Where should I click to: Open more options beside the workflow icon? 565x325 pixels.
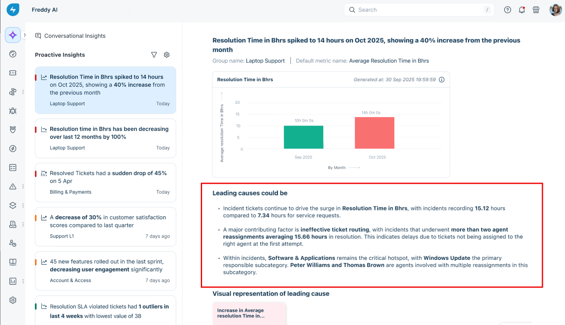[x=23, y=92]
